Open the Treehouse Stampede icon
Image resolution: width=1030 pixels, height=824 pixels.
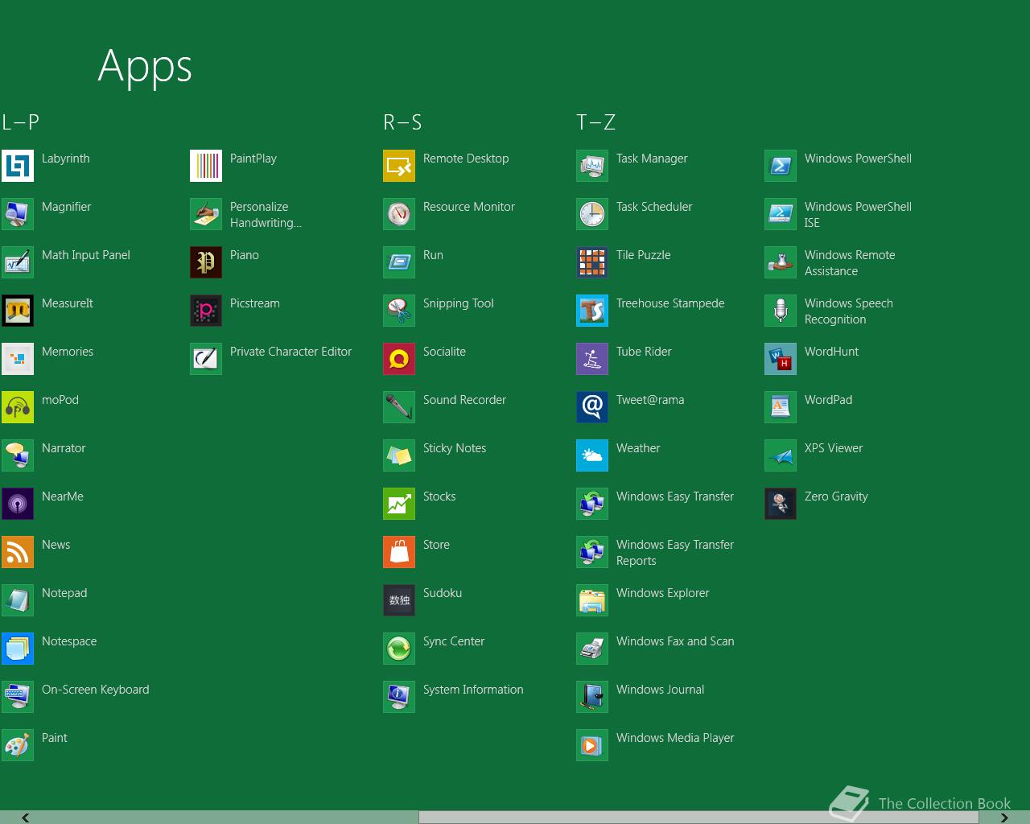click(x=592, y=311)
